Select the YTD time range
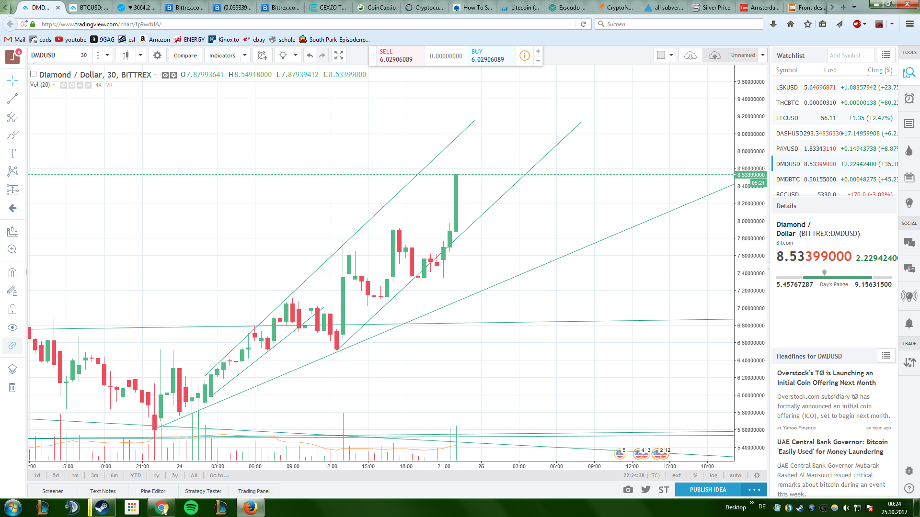920x517 pixels. tap(136, 476)
